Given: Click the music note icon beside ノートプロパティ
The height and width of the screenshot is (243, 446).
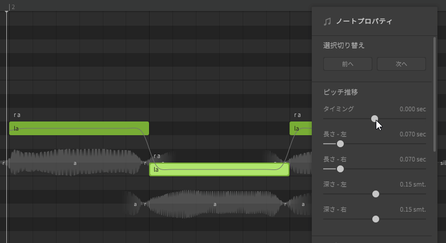Looking at the screenshot, I should [x=327, y=22].
